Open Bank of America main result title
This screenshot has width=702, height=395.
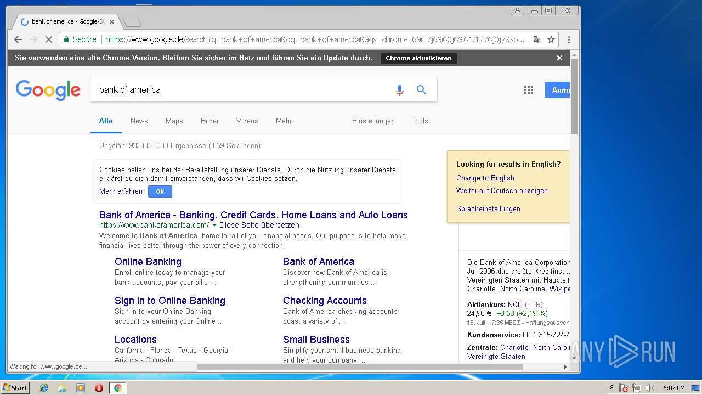point(253,215)
